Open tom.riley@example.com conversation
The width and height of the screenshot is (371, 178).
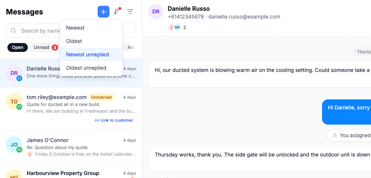coord(71,109)
